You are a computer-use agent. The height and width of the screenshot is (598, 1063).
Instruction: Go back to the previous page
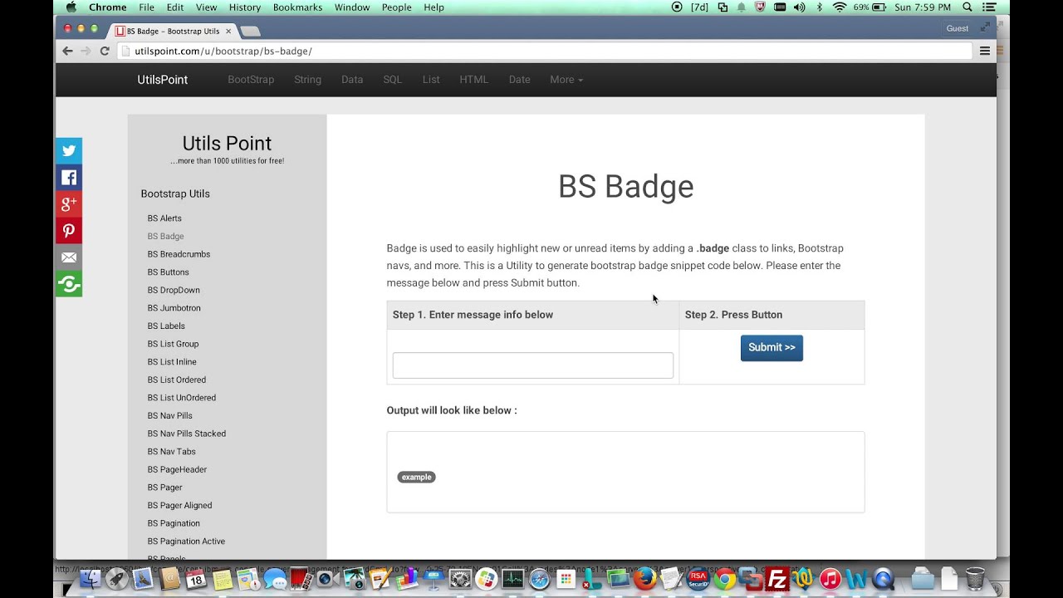(68, 51)
